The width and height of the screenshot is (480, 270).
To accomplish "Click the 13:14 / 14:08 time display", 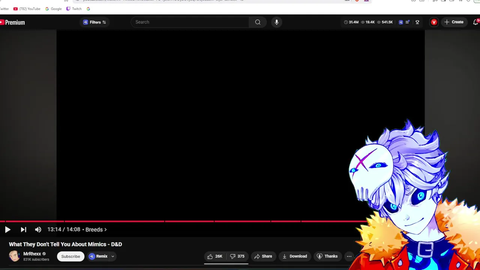I will 64,229.
